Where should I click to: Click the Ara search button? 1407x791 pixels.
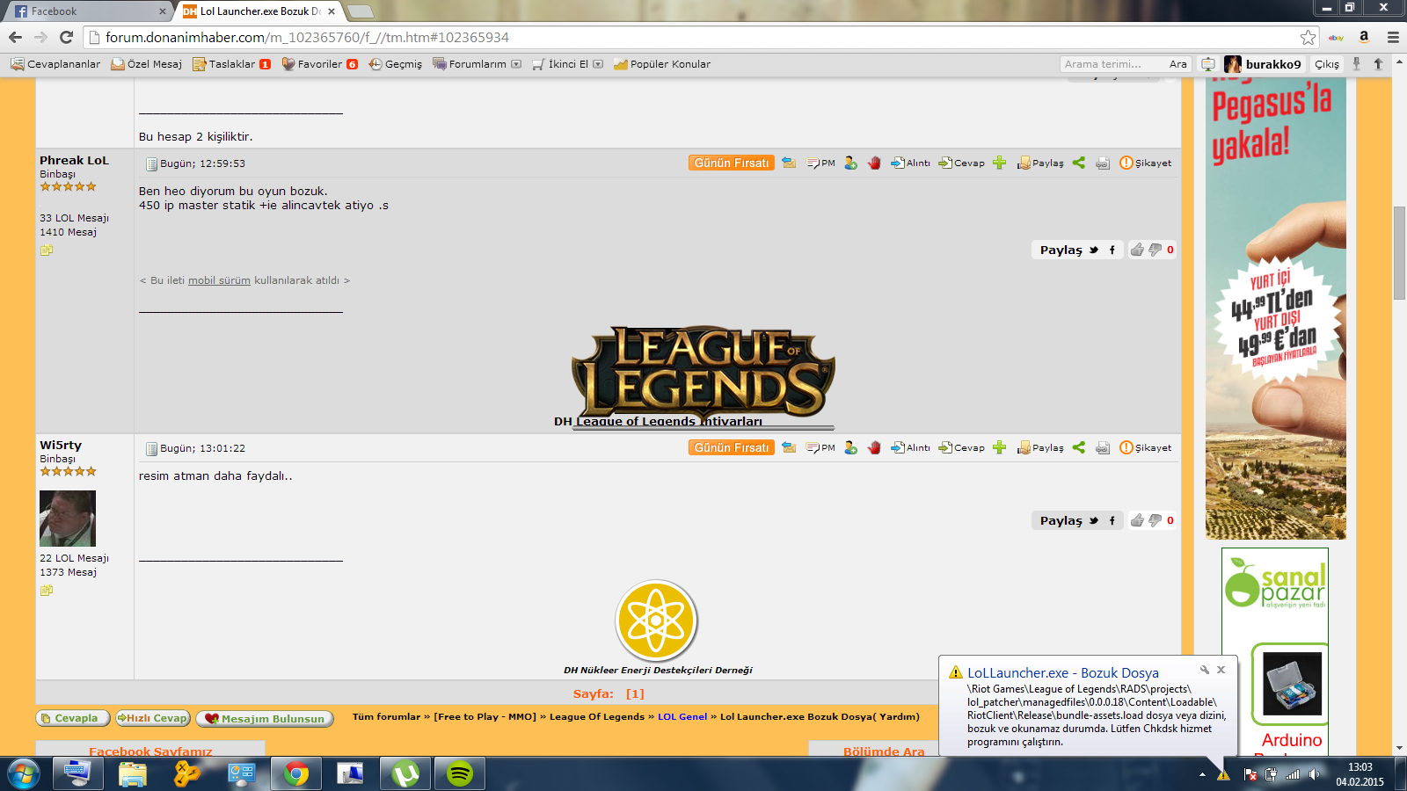[1177, 64]
